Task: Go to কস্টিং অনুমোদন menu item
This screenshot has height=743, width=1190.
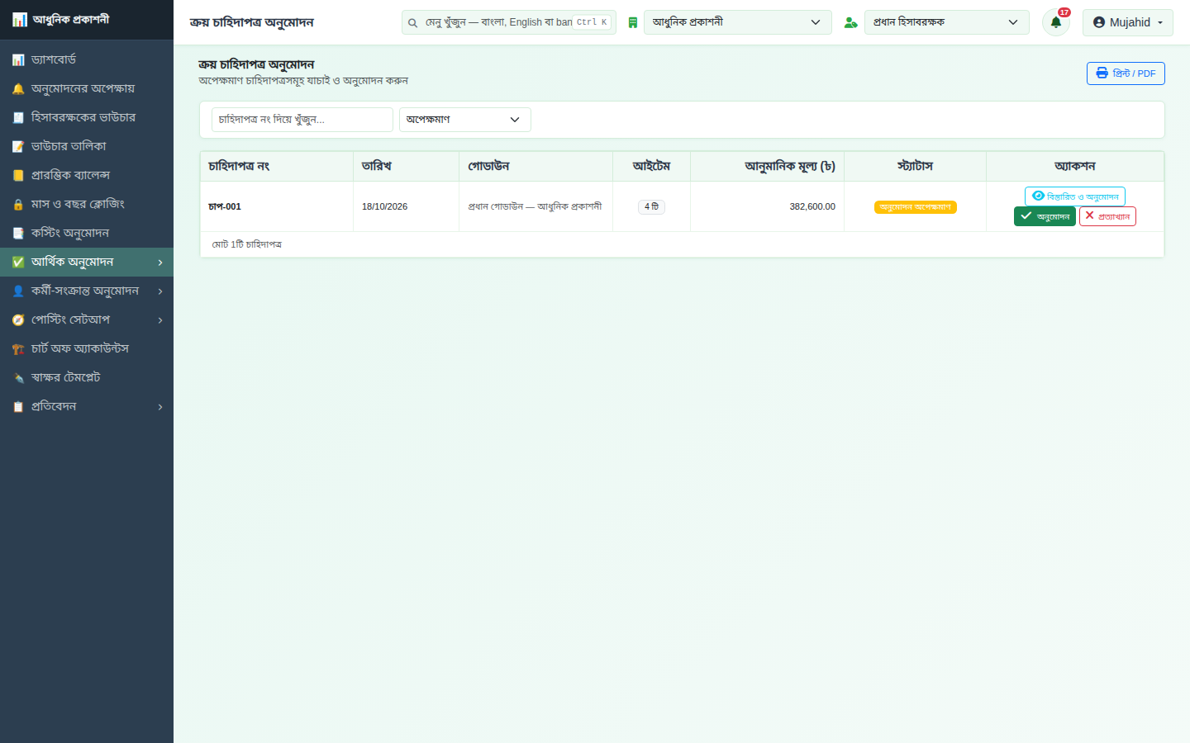Action: [87, 233]
